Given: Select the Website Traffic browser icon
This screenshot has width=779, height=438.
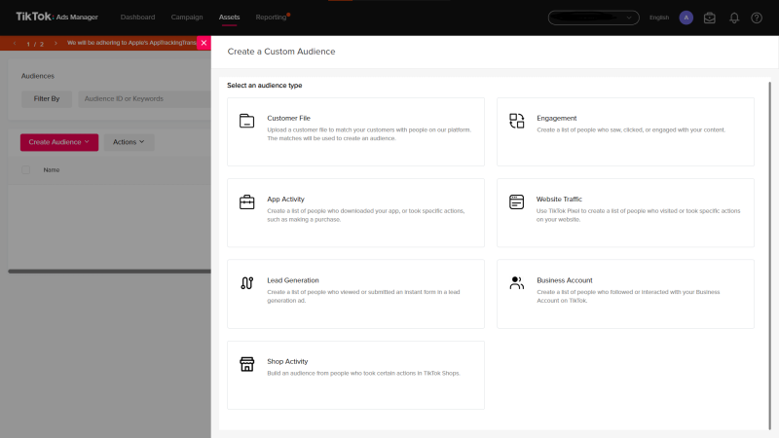Looking at the screenshot, I should tap(517, 202).
